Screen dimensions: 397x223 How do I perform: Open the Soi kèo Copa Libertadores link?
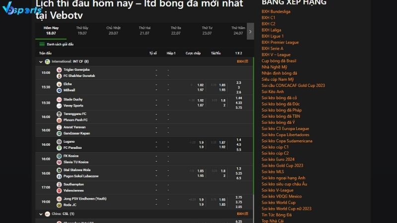[285, 135]
